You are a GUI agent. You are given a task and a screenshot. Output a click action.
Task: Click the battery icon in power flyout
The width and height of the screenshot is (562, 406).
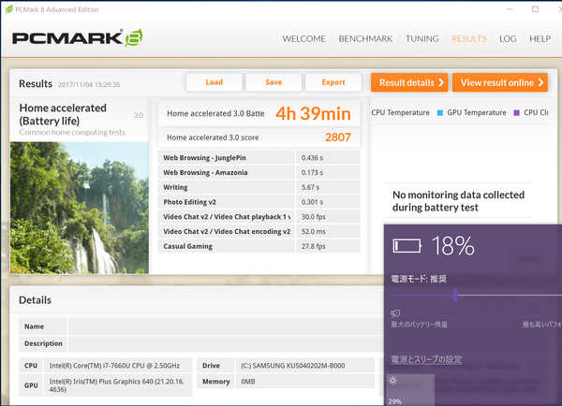[407, 246]
